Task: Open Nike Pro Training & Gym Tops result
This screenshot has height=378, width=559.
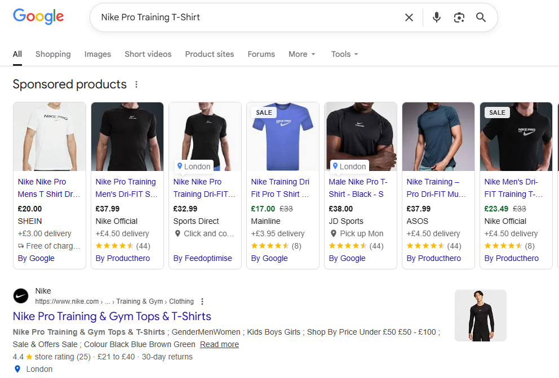Action: pos(112,316)
